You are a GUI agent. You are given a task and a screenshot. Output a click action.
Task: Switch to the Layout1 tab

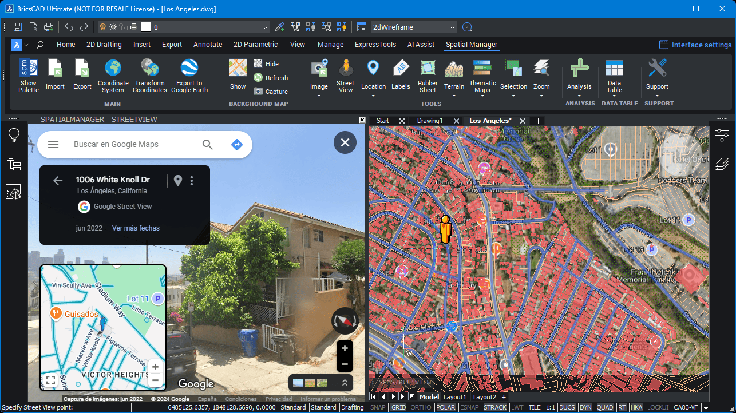click(455, 397)
